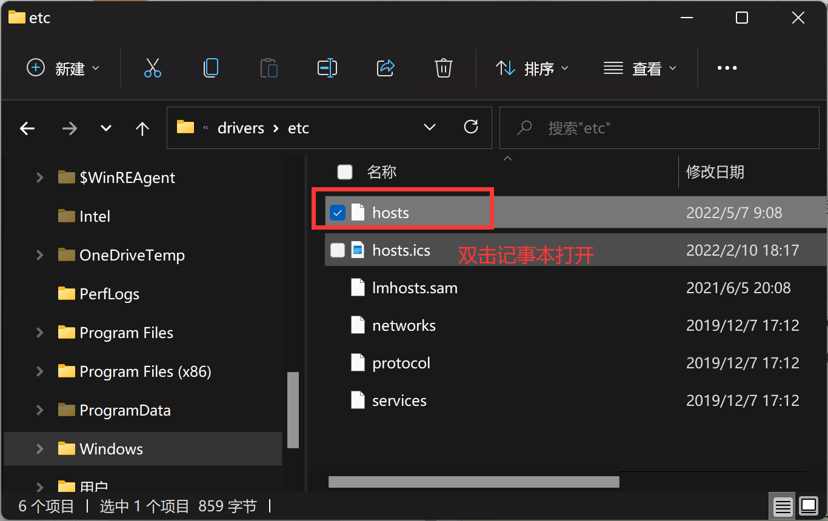Expand the Windows tree node
The image size is (828, 521).
(39, 449)
